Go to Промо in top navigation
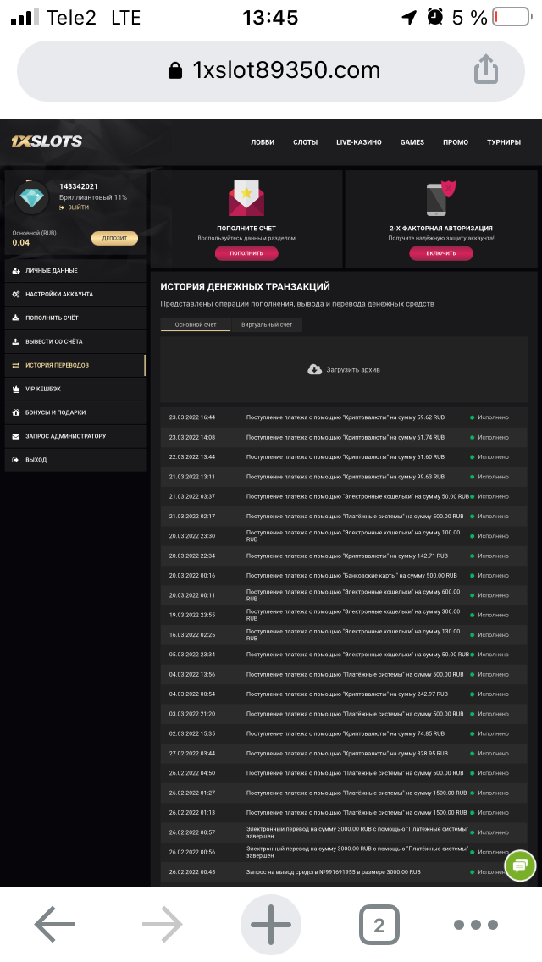 click(456, 142)
